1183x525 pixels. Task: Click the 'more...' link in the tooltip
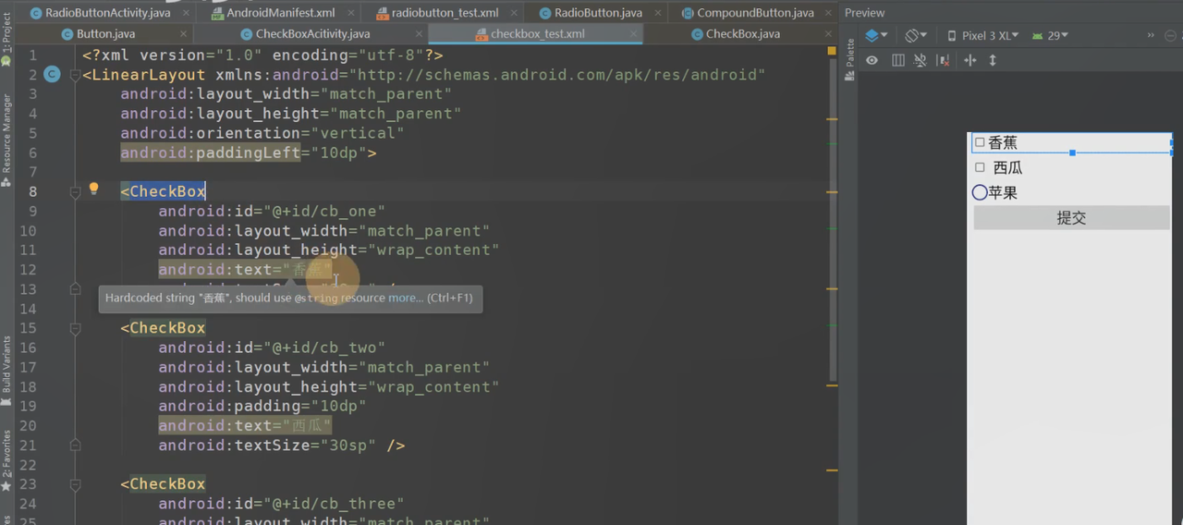405,298
